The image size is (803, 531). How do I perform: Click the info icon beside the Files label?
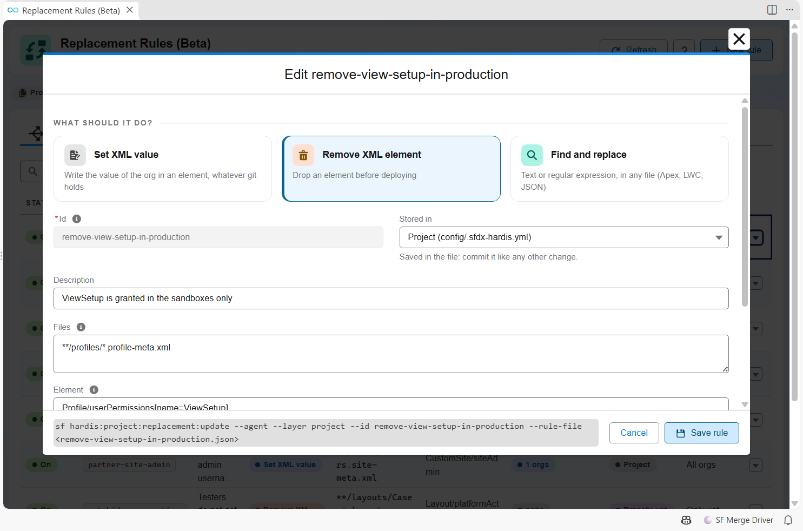pyautogui.click(x=81, y=327)
